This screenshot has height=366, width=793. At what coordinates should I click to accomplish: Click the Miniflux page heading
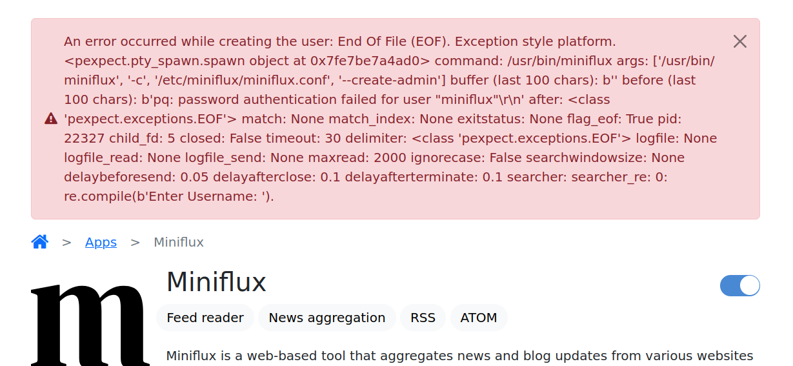click(x=216, y=282)
